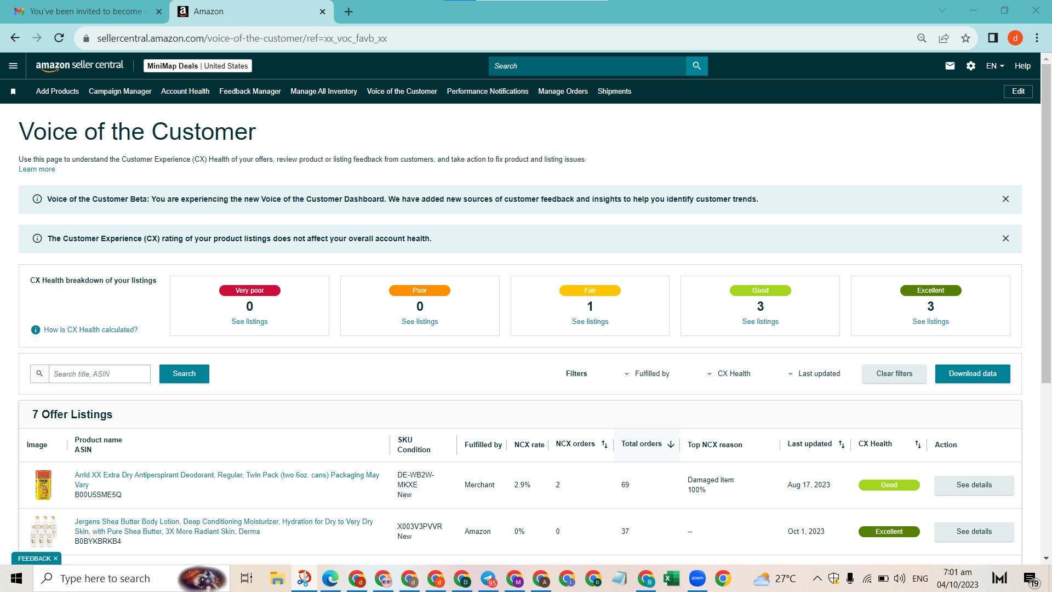Switch to the Gmail invitation tab

(x=88, y=12)
